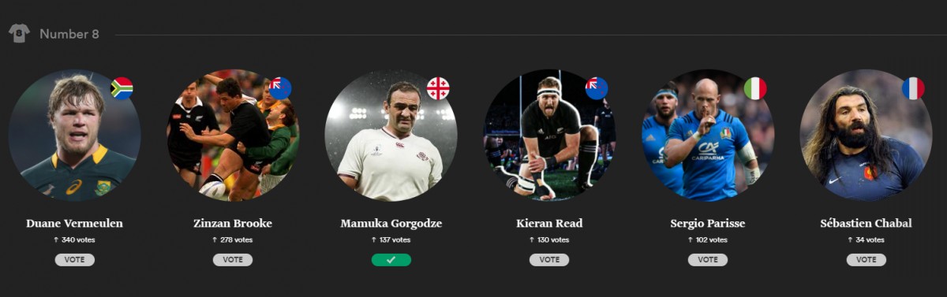Click Georgia flag on Mamuka Gorgodze

click(x=438, y=88)
